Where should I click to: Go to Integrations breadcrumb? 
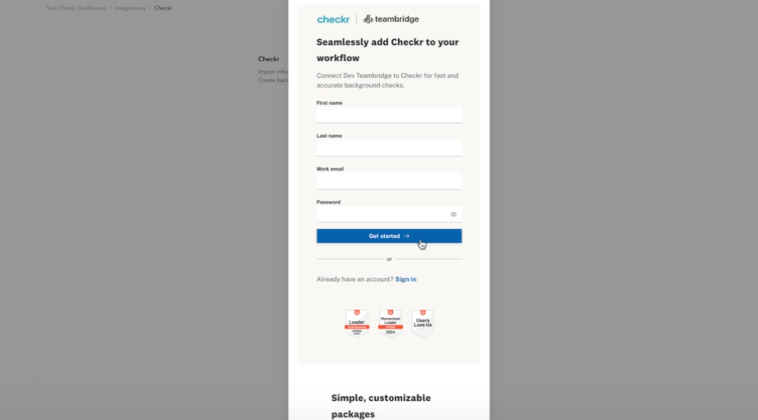tap(130, 8)
